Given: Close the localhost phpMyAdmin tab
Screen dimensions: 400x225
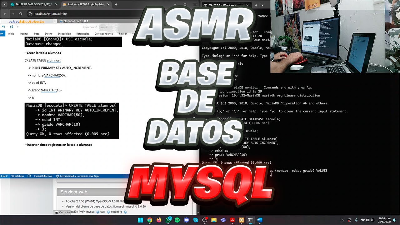Looking at the screenshot, I should click(x=108, y=4).
